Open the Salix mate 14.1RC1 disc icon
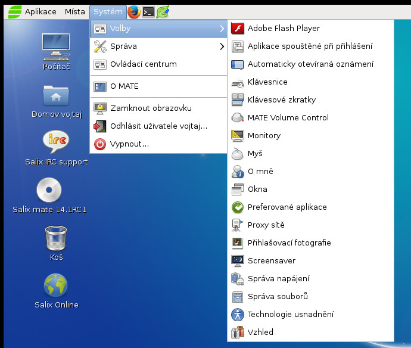The width and height of the screenshot is (411, 348). [49, 195]
